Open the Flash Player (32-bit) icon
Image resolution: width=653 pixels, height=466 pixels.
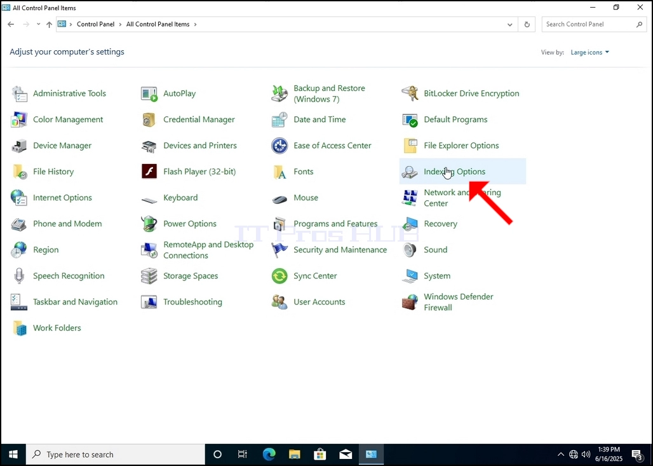tap(149, 172)
